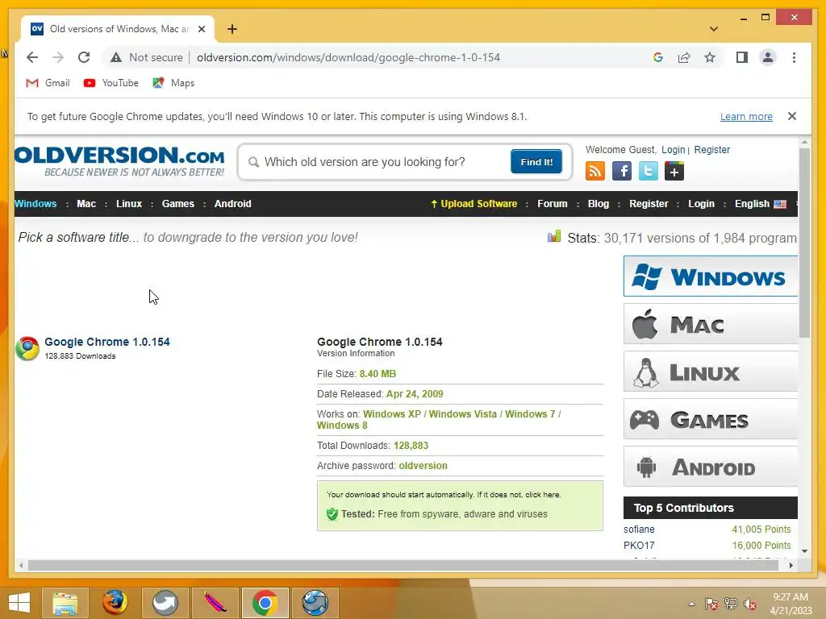
Task: Dismiss the Windows 8.1 update infobar
Action: coord(792,116)
